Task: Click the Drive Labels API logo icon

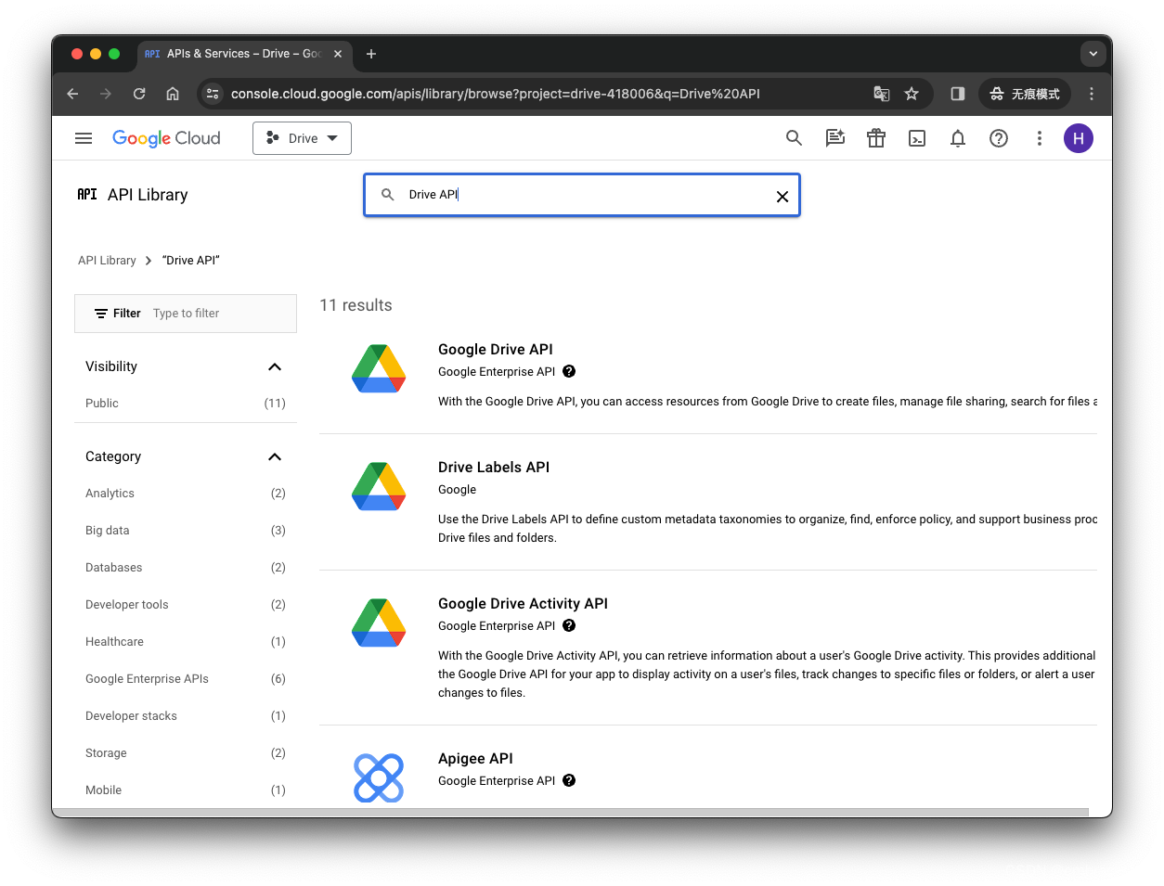Action: click(x=379, y=486)
